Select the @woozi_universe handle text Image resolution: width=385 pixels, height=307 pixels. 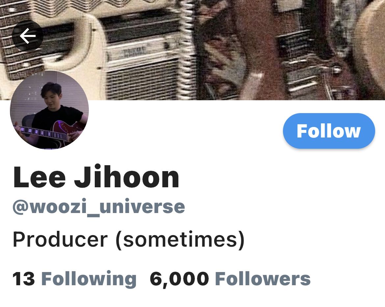[x=99, y=207]
